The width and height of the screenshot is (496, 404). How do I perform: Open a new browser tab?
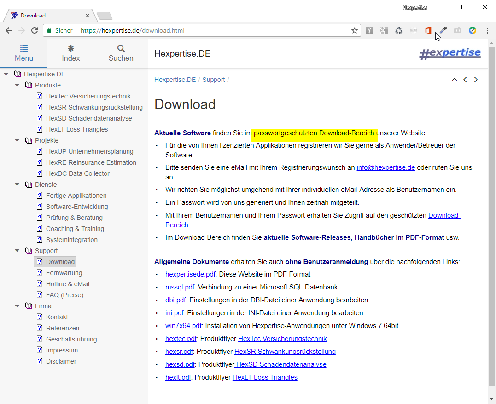[x=104, y=16]
